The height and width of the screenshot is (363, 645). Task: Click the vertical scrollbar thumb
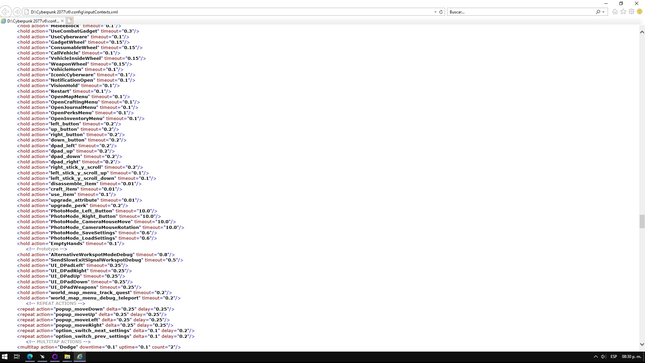click(x=642, y=221)
